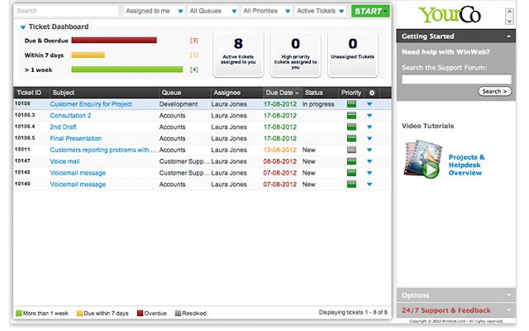Image resolution: width=529 pixels, height=331 pixels.
Task: Click the green START button
Action: [x=370, y=12]
